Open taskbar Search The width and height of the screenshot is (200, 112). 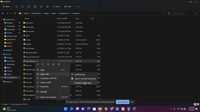pyautogui.click(x=72, y=109)
